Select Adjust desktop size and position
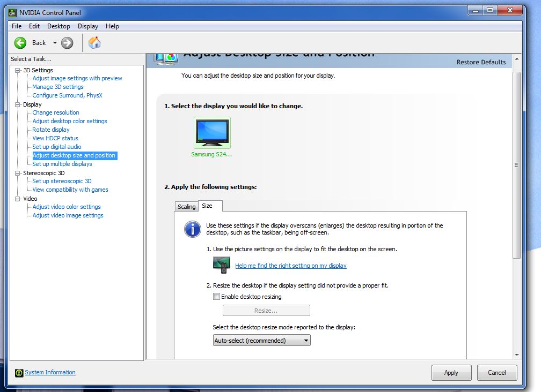 [74, 155]
